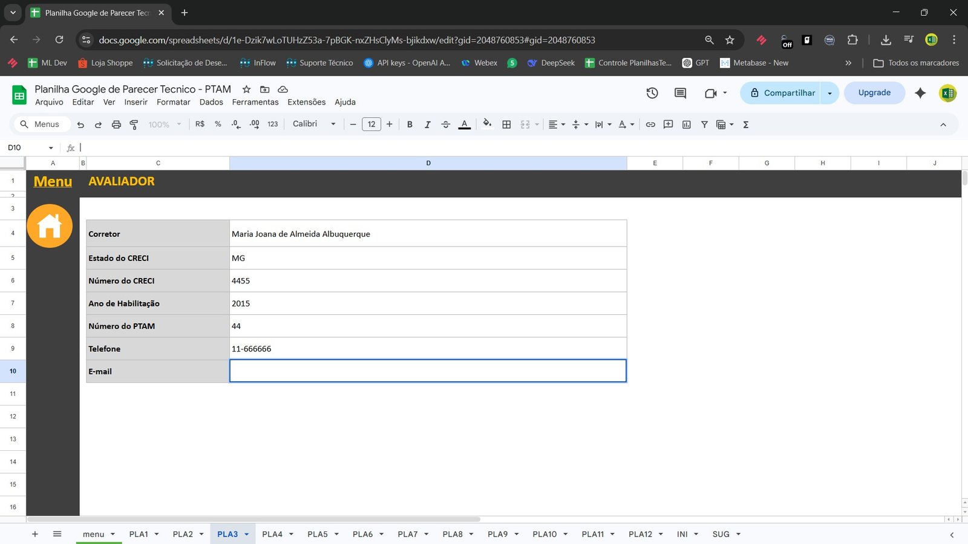The width and height of the screenshot is (968, 544).
Task: Apply bold formatting
Action: point(410,125)
